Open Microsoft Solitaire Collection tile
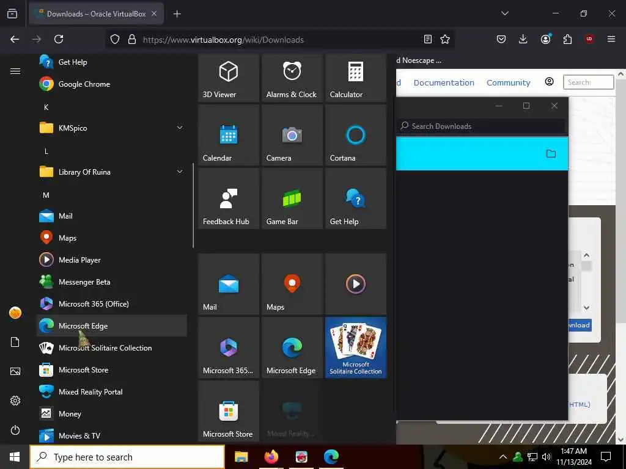 pyautogui.click(x=355, y=347)
